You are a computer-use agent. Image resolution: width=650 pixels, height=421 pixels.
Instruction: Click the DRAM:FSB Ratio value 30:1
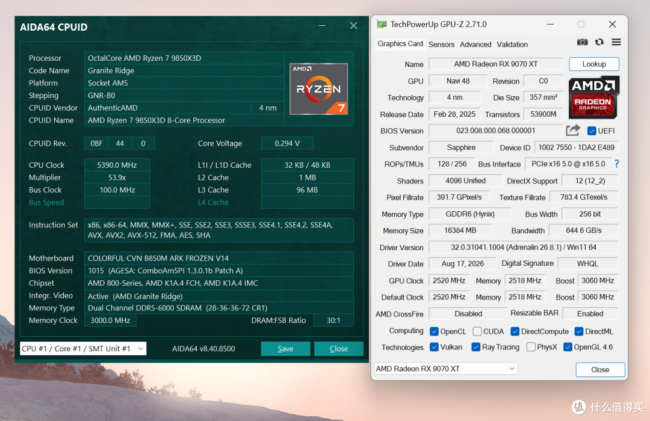[333, 321]
